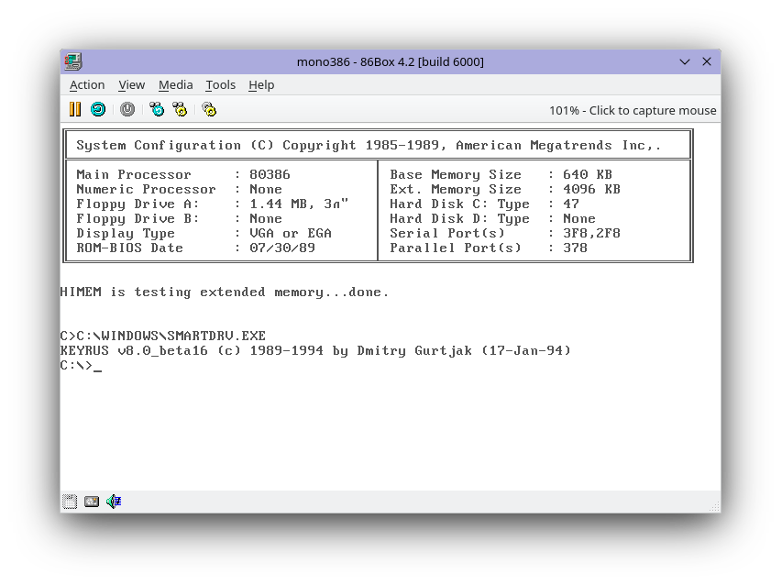The height and width of the screenshot is (585, 782).
Task: Open the View menu
Action: pyautogui.click(x=132, y=85)
